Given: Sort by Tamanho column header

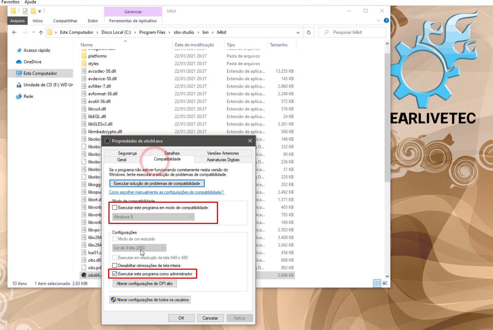Looking at the screenshot, I should click(x=279, y=45).
